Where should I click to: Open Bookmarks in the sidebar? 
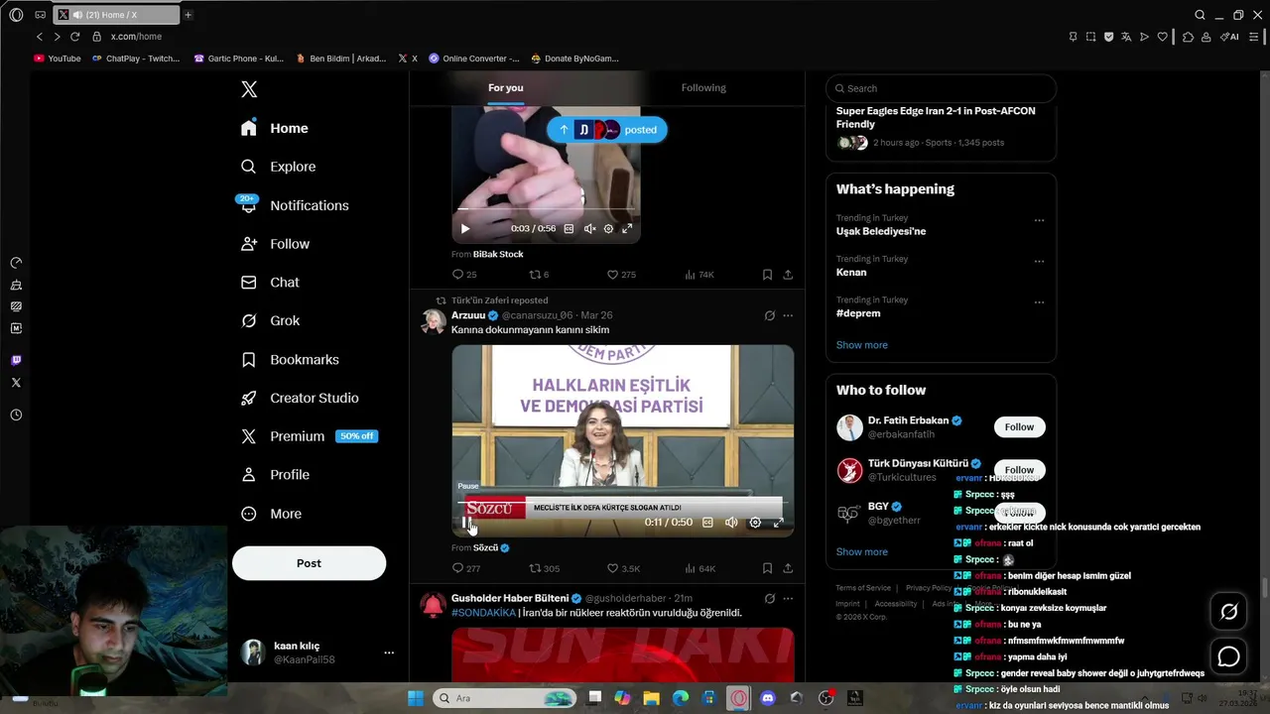tap(291, 359)
